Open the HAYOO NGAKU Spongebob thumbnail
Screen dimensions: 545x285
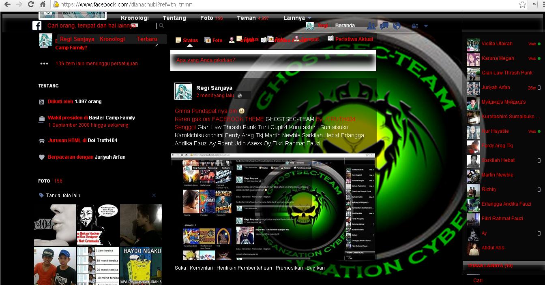coord(141,266)
